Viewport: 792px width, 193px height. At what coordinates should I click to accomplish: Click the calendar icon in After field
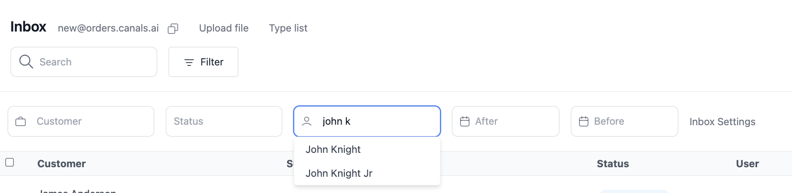465,121
